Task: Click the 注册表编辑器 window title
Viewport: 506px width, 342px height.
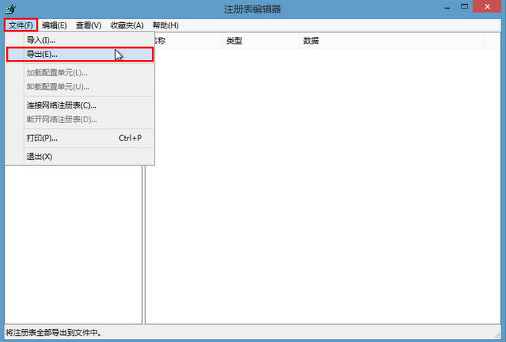Action: tap(253, 9)
